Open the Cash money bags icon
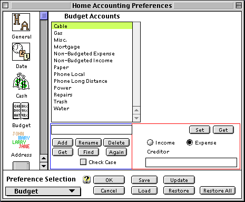 click(x=21, y=81)
